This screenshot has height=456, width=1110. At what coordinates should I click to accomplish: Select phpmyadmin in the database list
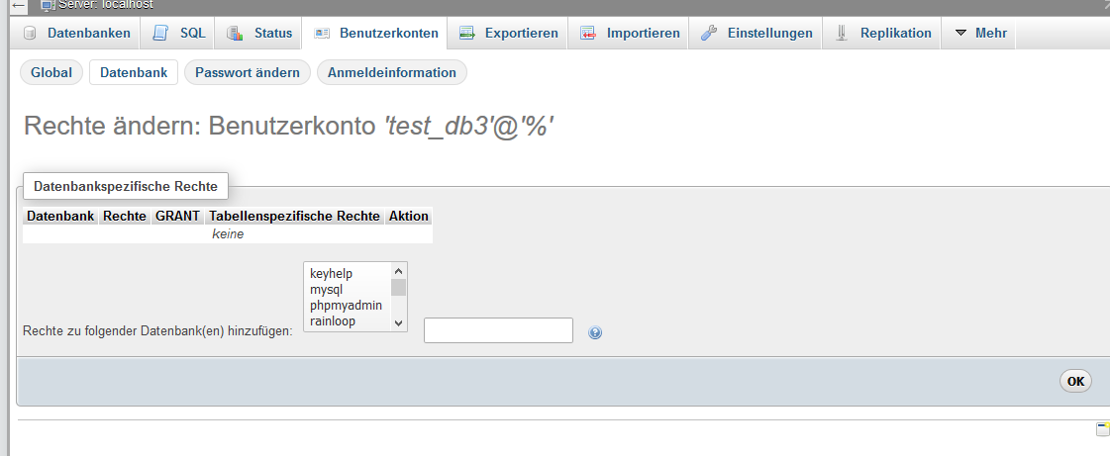[x=346, y=306]
